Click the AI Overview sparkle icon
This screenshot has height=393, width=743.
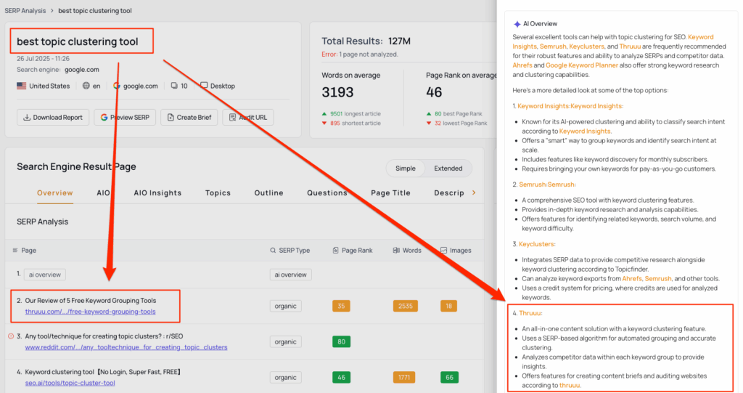[517, 24]
